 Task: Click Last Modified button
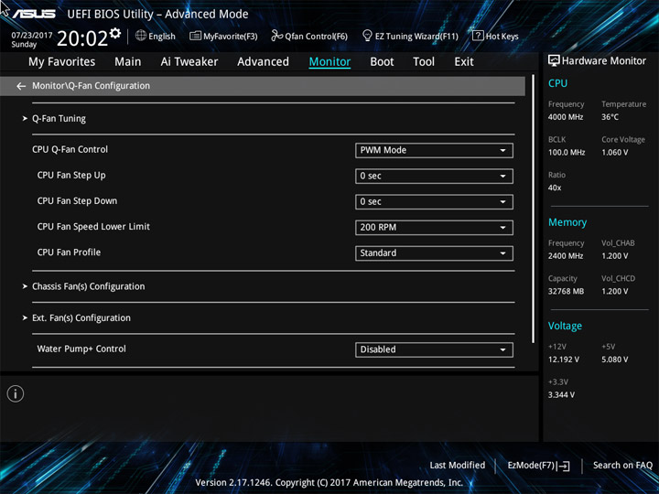click(458, 466)
